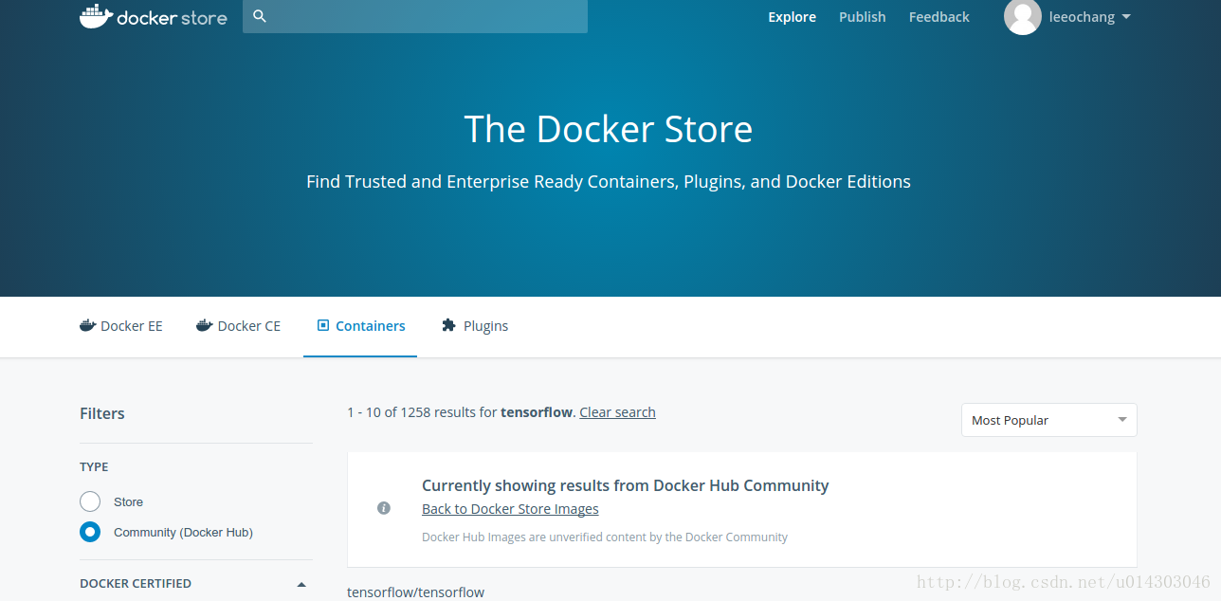This screenshot has width=1221, height=601.
Task: Open the leeochang account dropdown
Action: tap(1089, 17)
